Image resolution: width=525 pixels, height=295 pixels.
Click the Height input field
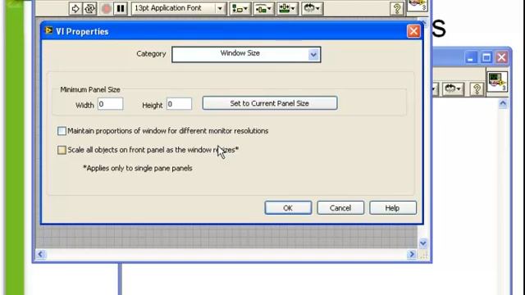[x=179, y=104]
